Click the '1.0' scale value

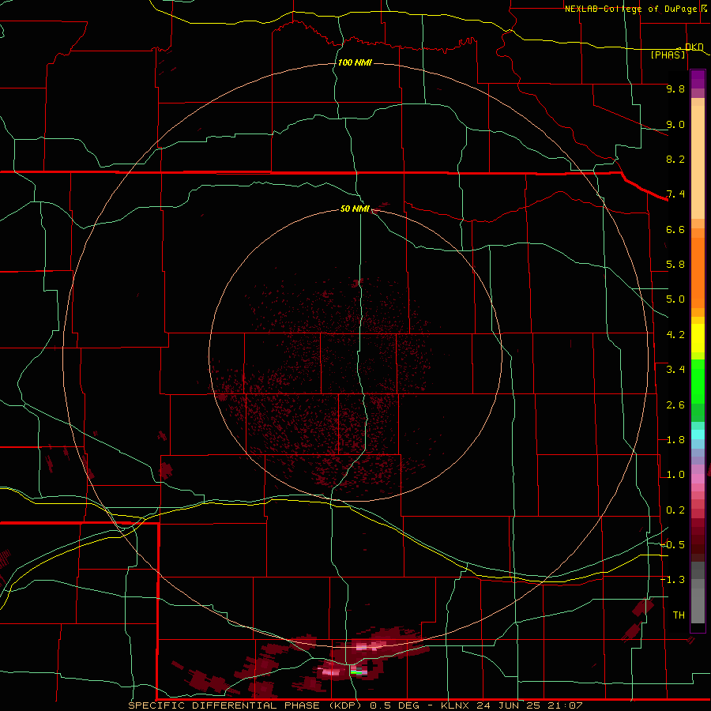(675, 475)
